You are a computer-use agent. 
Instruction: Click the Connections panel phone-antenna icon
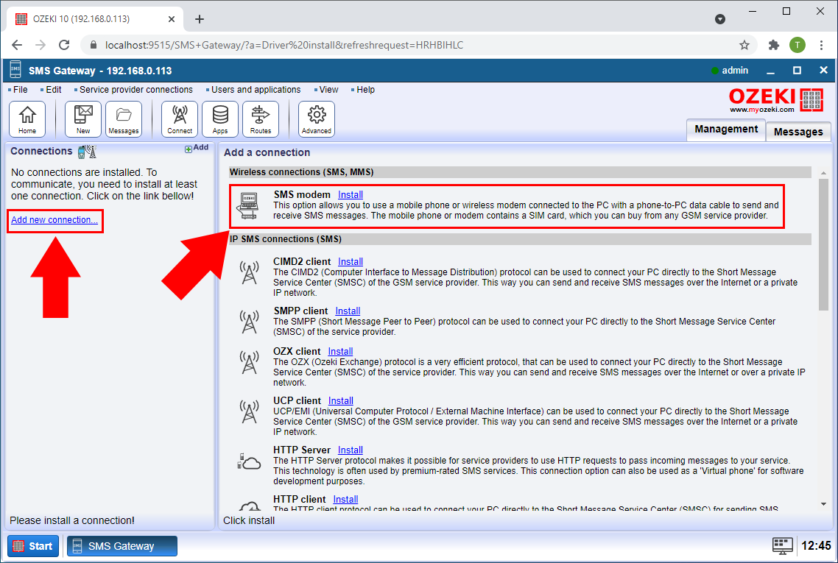click(87, 152)
